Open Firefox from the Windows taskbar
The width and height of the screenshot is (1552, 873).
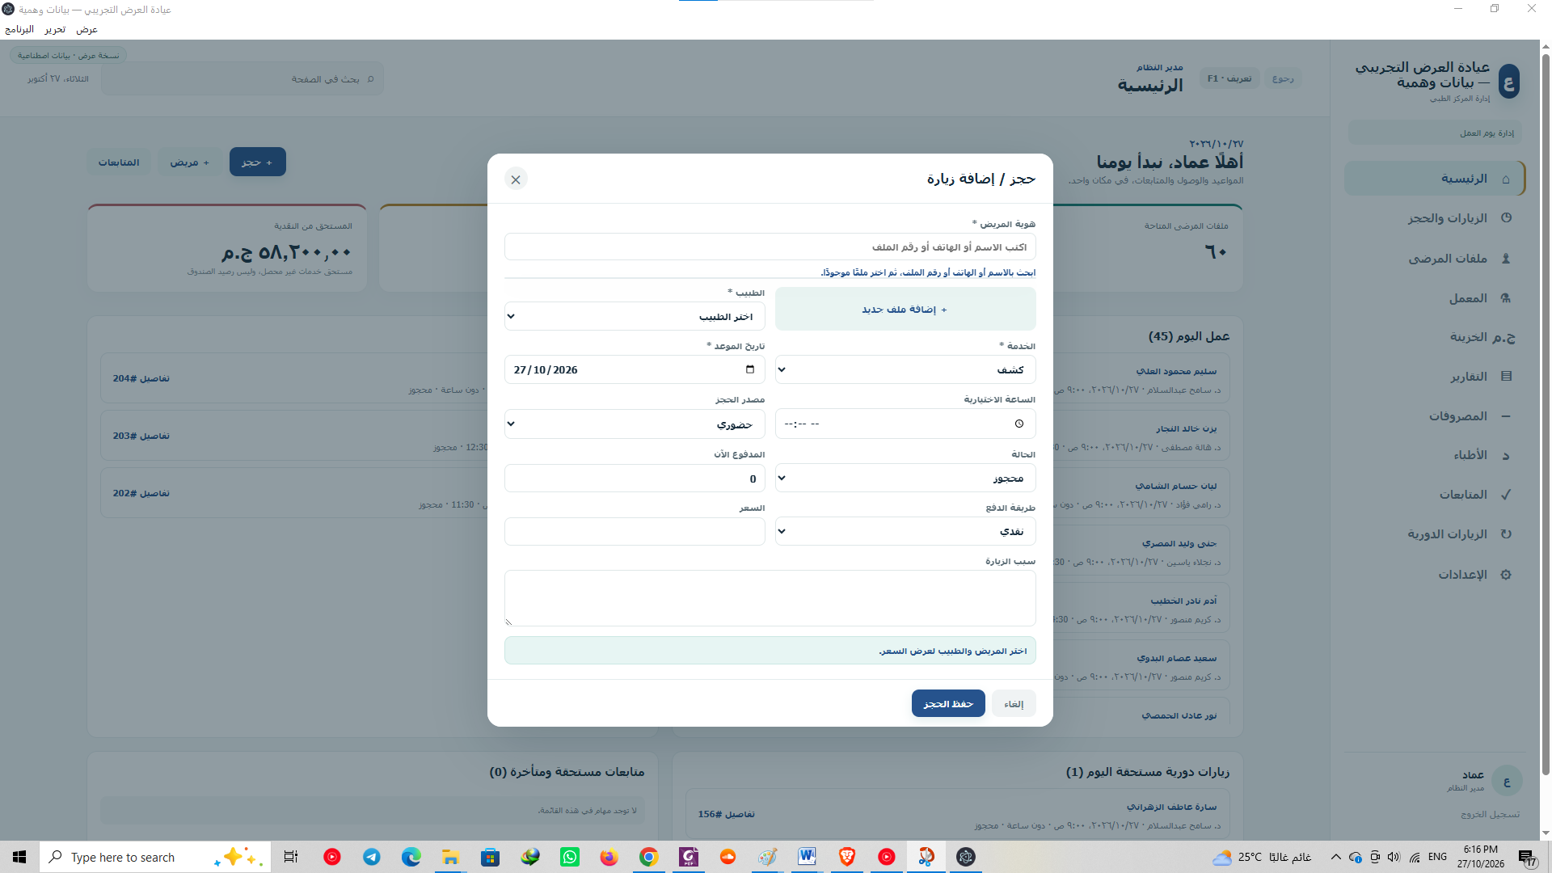609,857
